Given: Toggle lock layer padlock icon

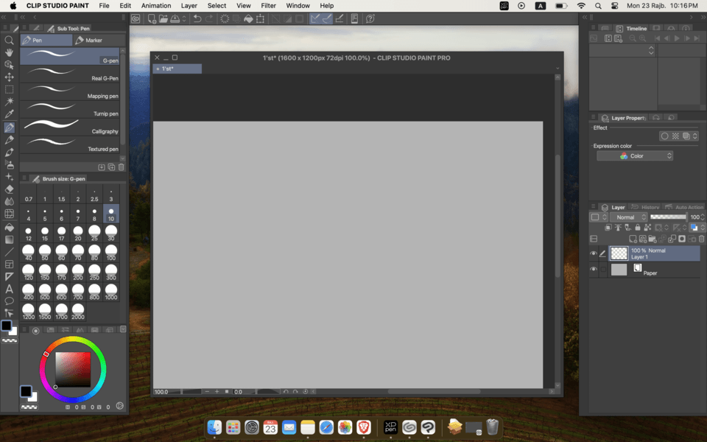Looking at the screenshot, I should tap(638, 228).
